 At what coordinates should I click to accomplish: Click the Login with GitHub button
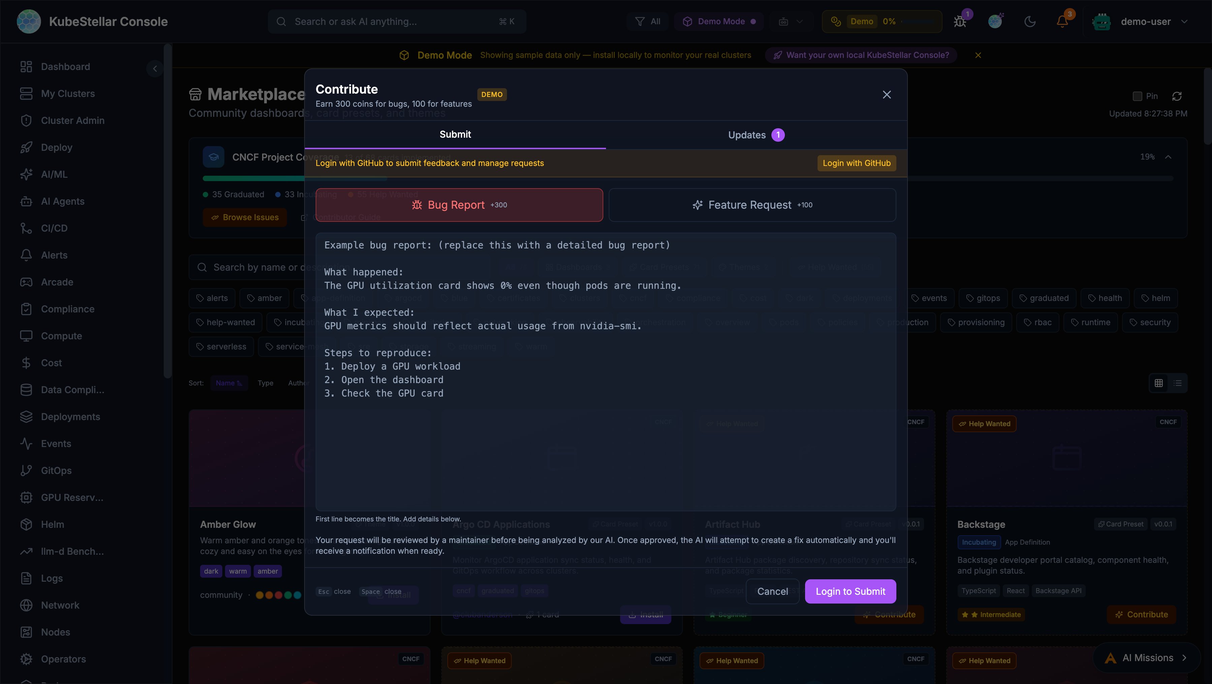(856, 163)
